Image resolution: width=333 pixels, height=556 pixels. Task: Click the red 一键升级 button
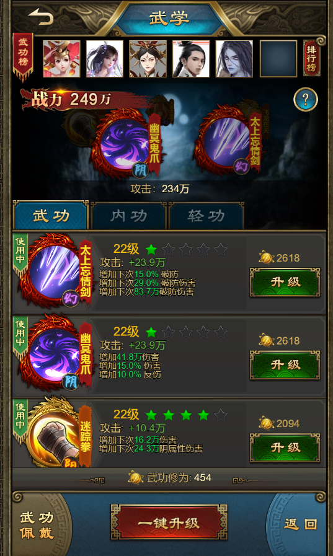[169, 523]
